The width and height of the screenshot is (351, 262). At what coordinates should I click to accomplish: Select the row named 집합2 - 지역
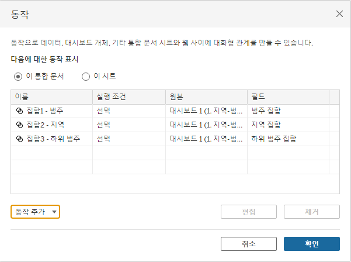click(x=175, y=125)
